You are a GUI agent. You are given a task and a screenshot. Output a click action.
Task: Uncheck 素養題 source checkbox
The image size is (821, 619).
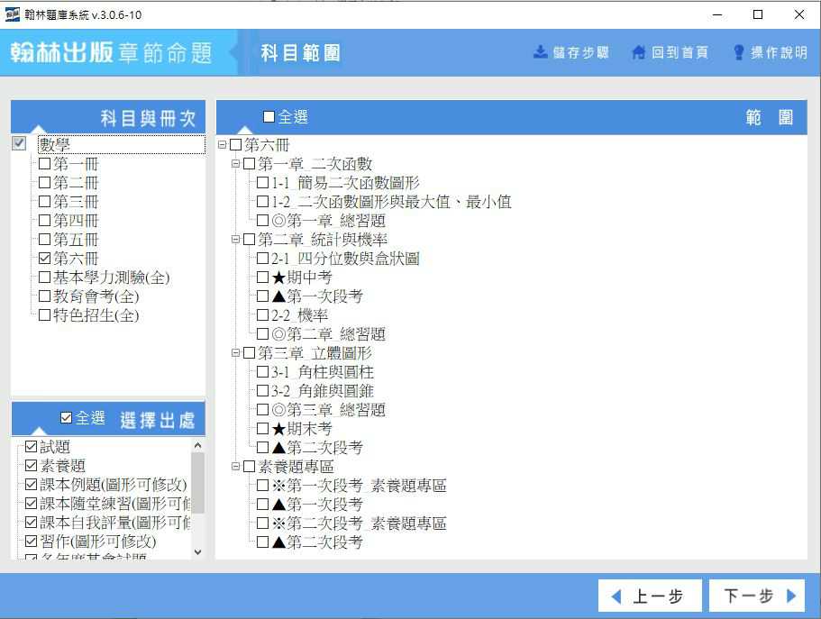[x=32, y=466]
